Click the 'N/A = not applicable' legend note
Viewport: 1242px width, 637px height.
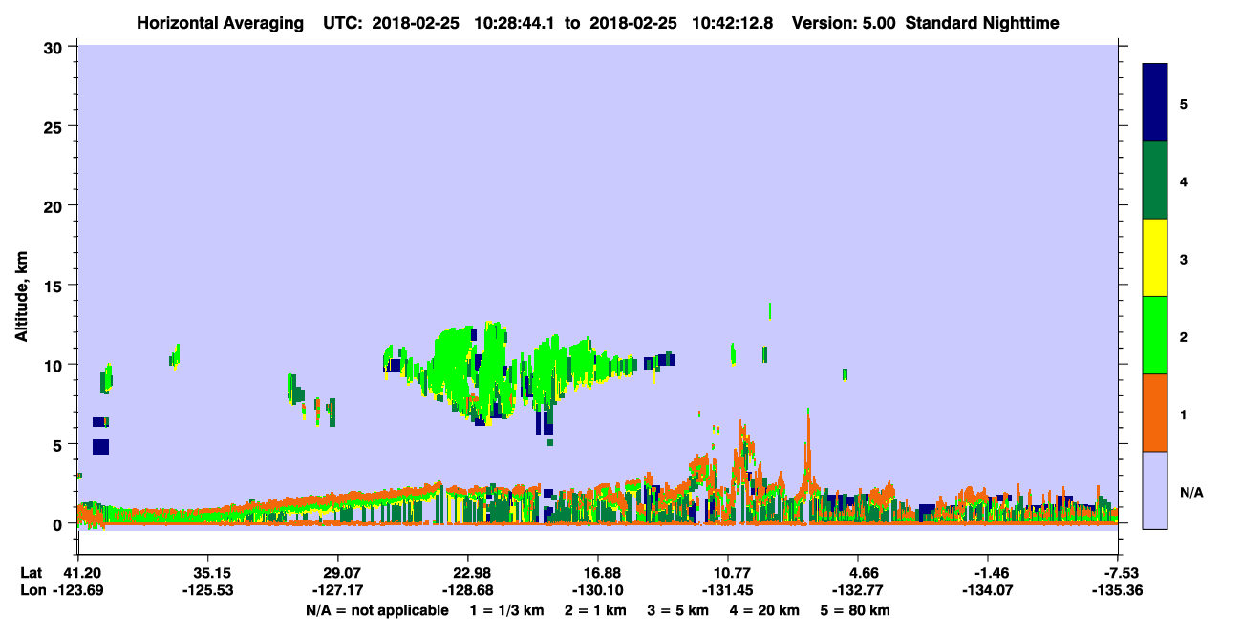(376, 610)
